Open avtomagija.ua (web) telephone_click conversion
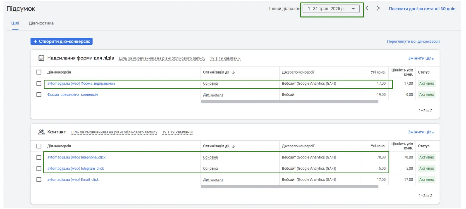 point(76,157)
